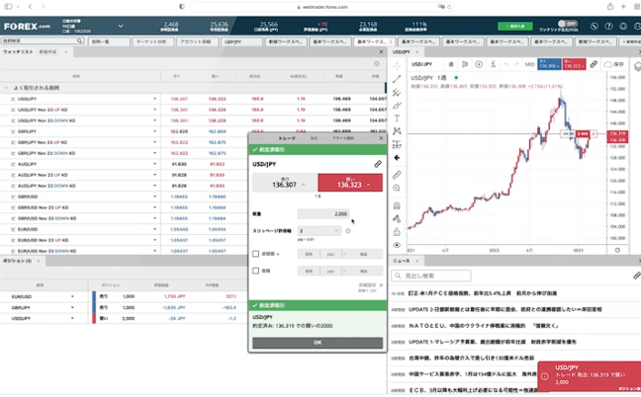
Task: Toggle hide all drawings eye icon
Action: 397,245
